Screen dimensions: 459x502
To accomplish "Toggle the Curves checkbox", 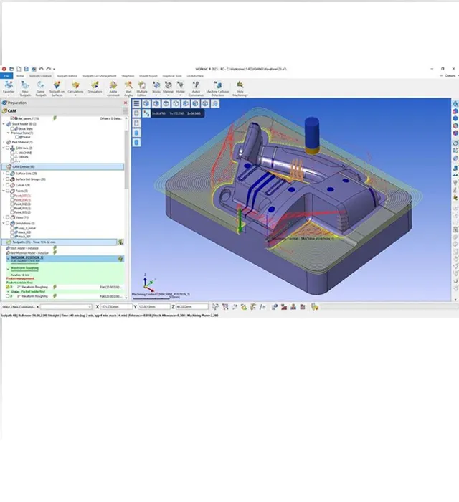I will coord(8,185).
